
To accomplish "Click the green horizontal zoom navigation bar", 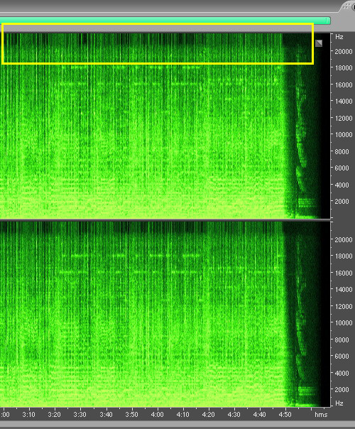I will [x=165, y=21].
